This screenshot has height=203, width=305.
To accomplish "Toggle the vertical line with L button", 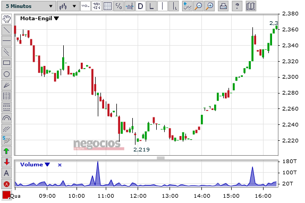I will (x=174, y=6).
